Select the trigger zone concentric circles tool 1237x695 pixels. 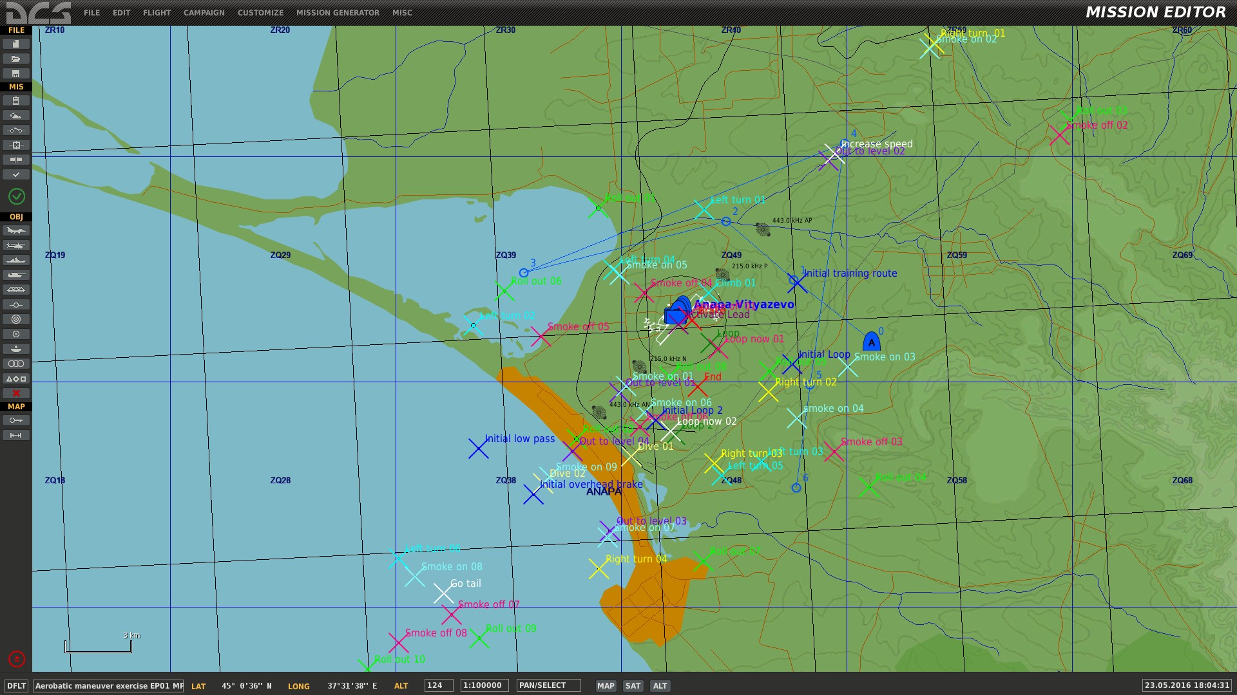[x=16, y=319]
